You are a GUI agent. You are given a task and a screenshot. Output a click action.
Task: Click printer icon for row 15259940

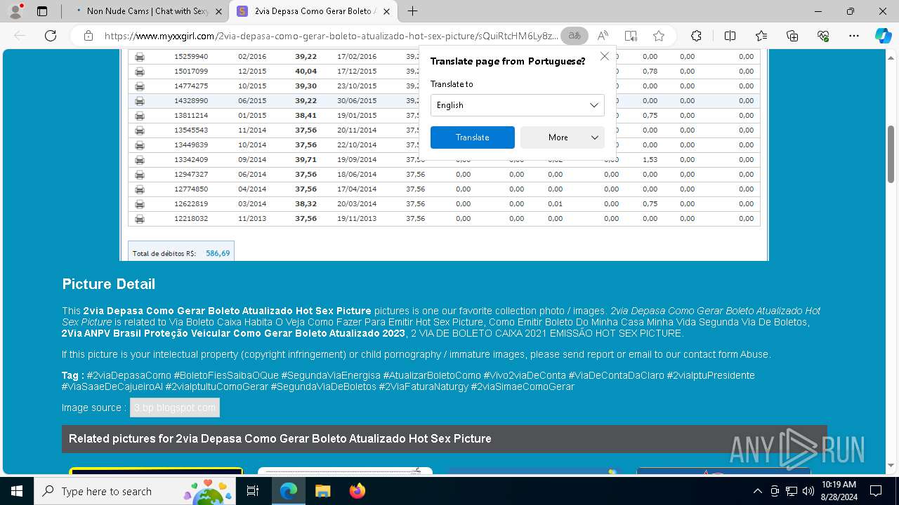pos(140,57)
